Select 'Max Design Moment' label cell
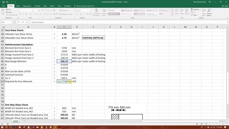 coord(28,61)
